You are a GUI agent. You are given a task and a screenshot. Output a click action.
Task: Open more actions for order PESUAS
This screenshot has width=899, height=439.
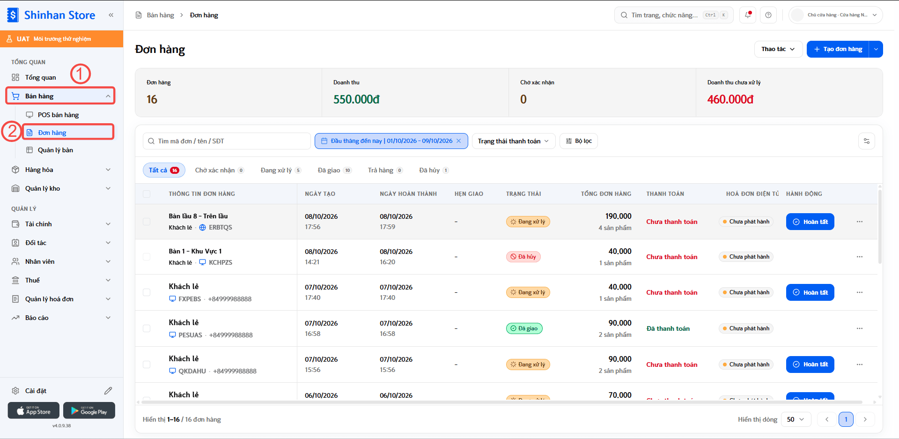[860, 328]
